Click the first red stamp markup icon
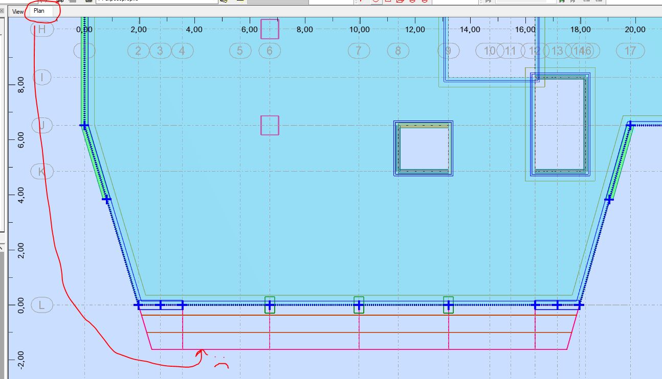Viewport: 662px width, 379px height. [412, 3]
